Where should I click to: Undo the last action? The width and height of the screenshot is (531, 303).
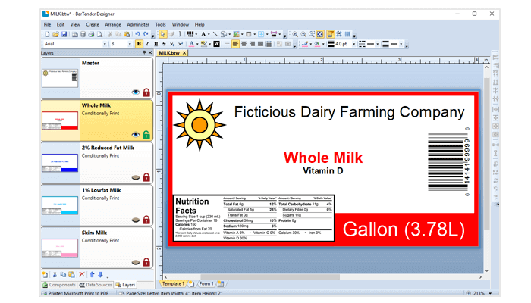pyautogui.click(x=137, y=34)
